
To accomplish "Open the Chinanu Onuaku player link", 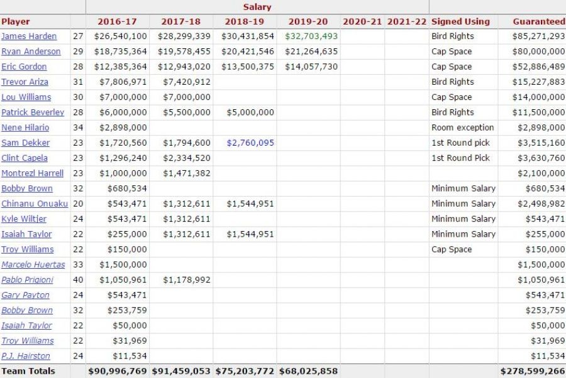I will [35, 203].
